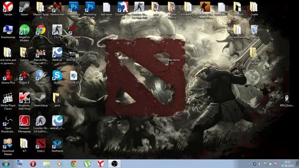Viewport: 299px width, 168px height.
Task: Select the Open Broadcaster desktop shortcut
Action: coord(8,124)
